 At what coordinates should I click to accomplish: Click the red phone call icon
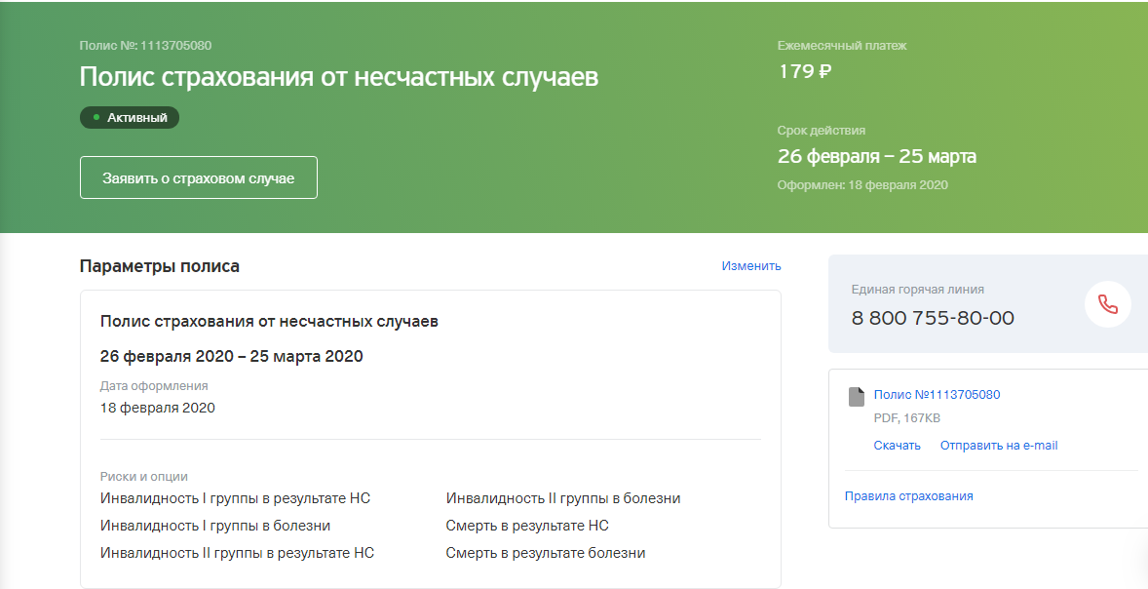pyautogui.click(x=1107, y=304)
